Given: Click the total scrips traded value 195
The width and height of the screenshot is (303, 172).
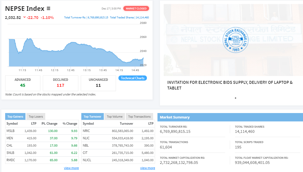Looking at the screenshot, I should pyautogui.click(x=238, y=147).
